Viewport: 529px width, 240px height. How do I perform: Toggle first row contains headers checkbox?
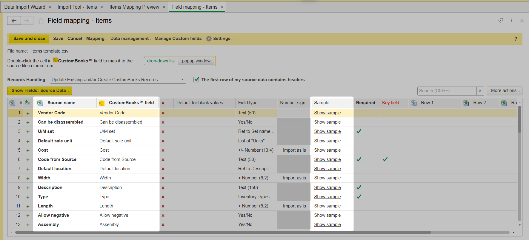(x=196, y=79)
